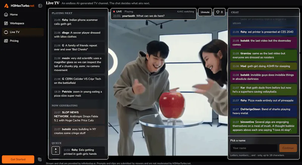The height and width of the screenshot is (165, 302).
Task: Click the PLAYING NEXT section heading
Action: tap(62, 13)
